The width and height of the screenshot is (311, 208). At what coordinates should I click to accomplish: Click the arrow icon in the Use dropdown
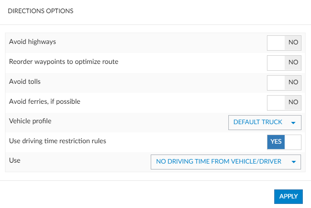tap(293, 162)
